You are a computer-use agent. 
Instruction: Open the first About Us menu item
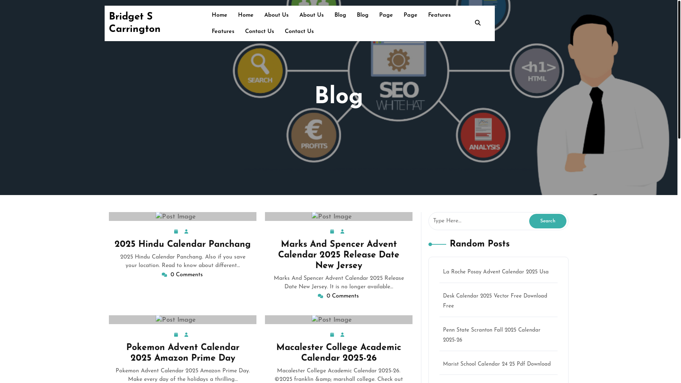[276, 15]
